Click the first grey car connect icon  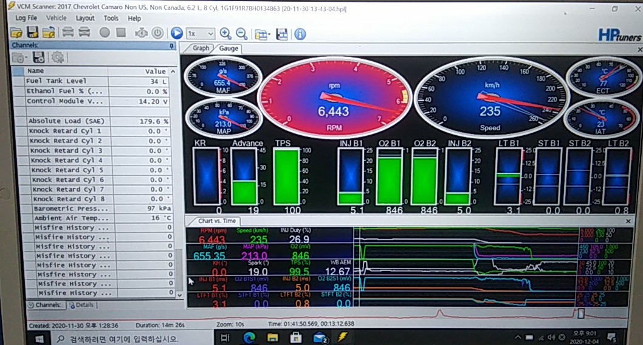(x=68, y=32)
